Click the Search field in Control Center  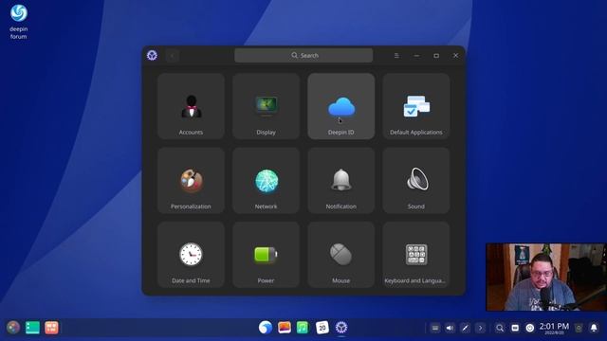303,55
